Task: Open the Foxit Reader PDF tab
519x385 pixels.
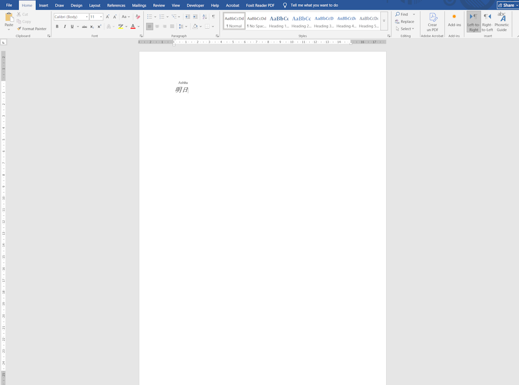Action: click(x=260, y=5)
